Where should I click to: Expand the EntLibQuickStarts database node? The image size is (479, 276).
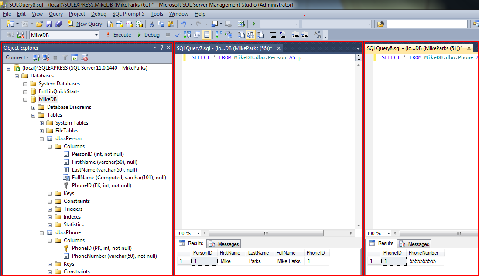click(x=25, y=92)
